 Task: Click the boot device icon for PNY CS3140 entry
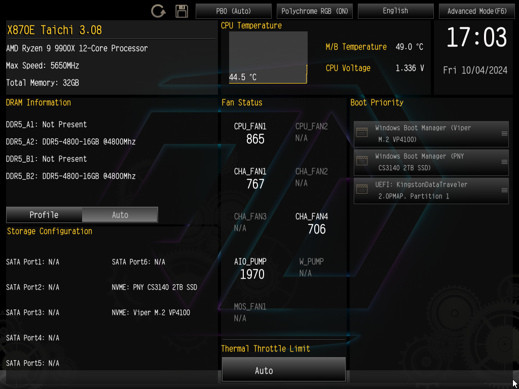[362, 162]
